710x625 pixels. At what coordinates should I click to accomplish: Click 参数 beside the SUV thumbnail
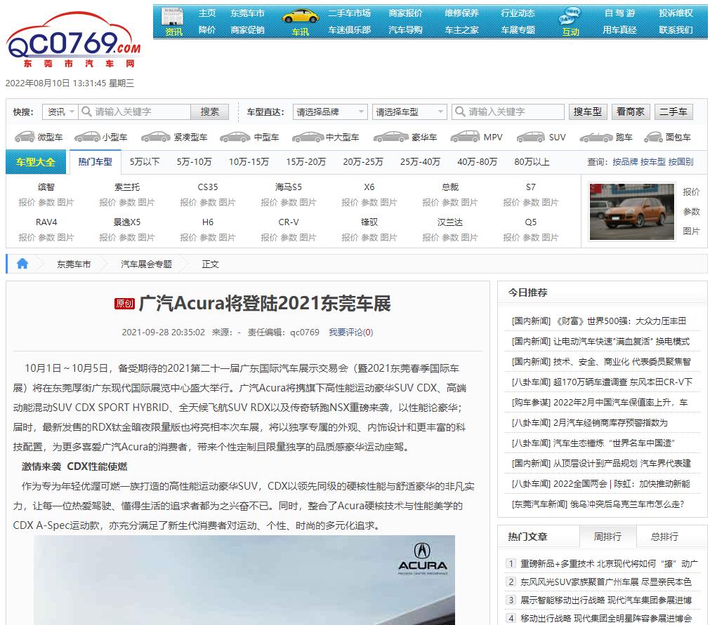(691, 212)
